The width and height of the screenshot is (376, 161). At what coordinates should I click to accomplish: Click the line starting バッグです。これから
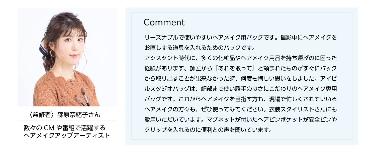click(241, 99)
